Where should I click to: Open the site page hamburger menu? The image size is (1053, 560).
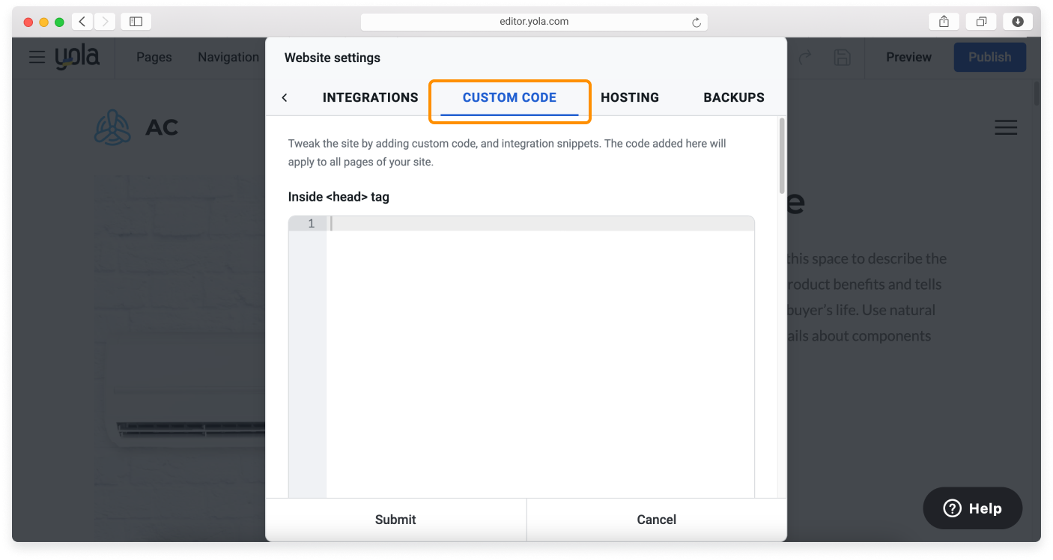1006,127
